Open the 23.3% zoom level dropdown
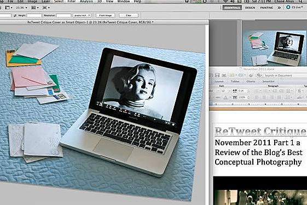The height and width of the screenshot is (205, 307). [x=21, y=8]
